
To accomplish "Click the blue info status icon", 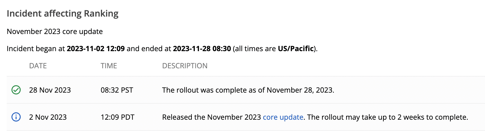I will click(16, 117).
